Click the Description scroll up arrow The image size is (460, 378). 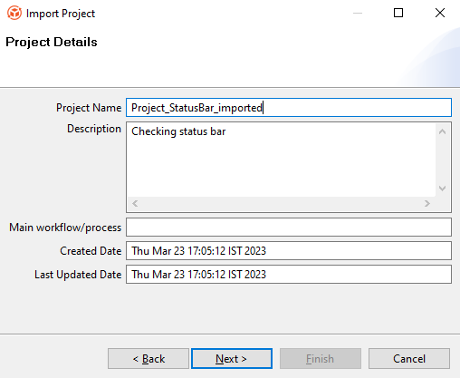[443, 131]
